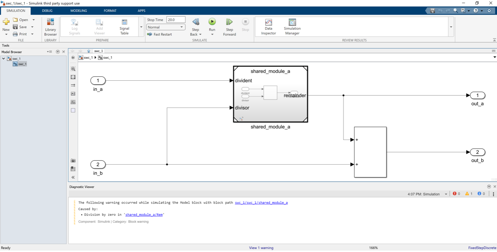Switch to the FORMAT tab
Image resolution: width=497 pixels, height=252 pixels.
[110, 11]
